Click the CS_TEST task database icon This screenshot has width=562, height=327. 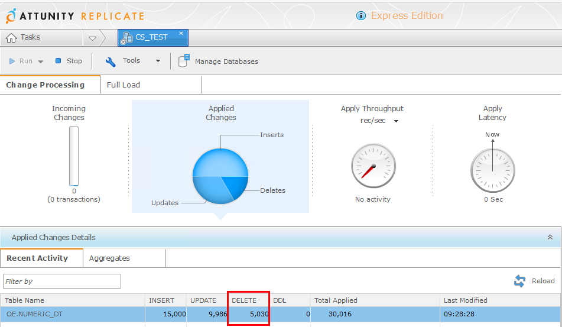(x=126, y=38)
